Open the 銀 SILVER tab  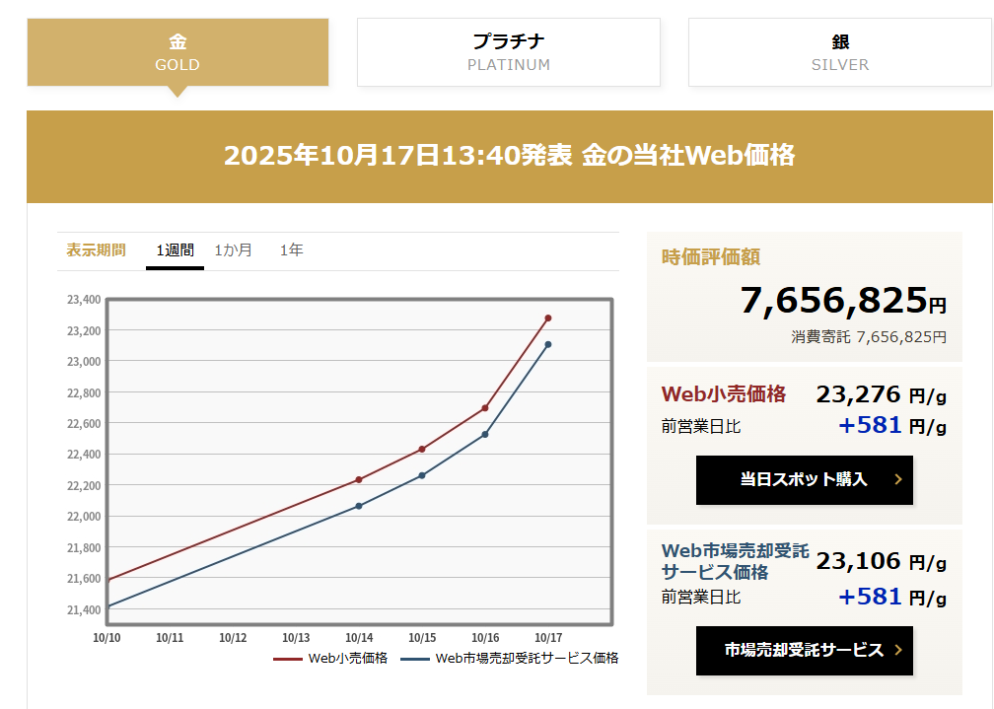(839, 52)
